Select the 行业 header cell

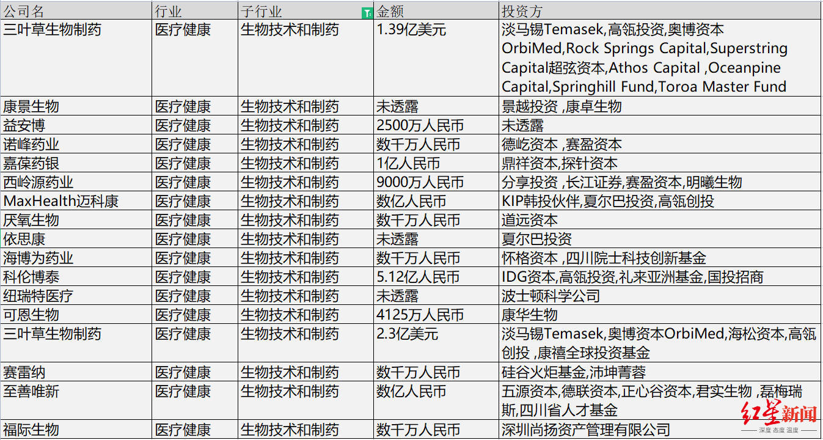[x=195, y=10]
